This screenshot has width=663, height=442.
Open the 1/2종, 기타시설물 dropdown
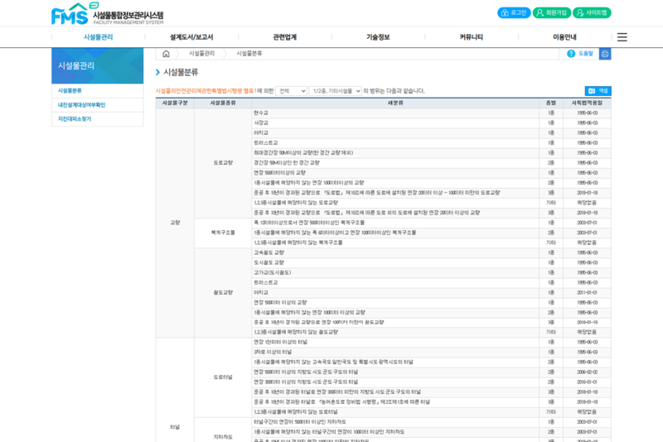tap(336, 91)
